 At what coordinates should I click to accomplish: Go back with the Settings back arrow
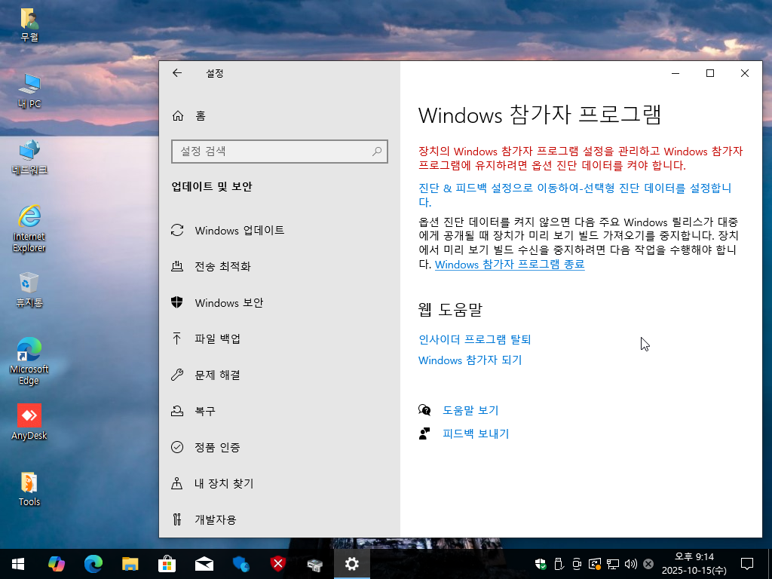tap(177, 73)
